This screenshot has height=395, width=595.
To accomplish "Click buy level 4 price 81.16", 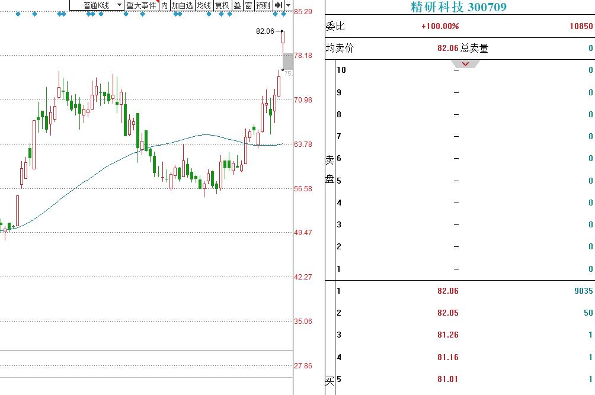I will pos(448,357).
